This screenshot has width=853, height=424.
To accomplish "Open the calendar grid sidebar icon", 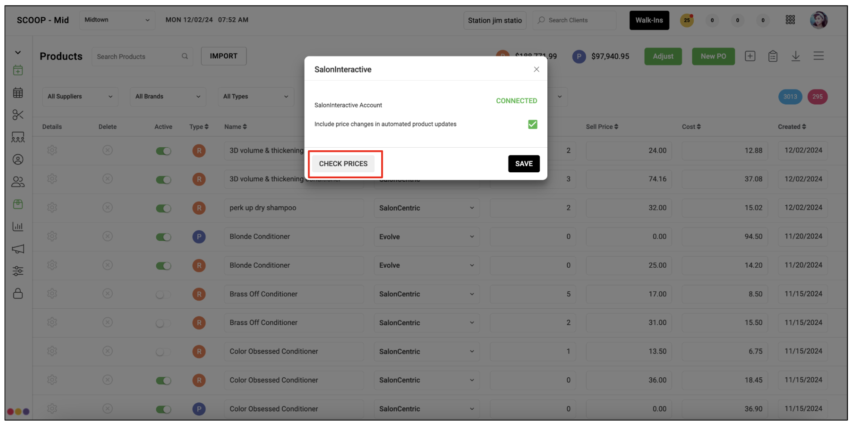I will pos(18,92).
